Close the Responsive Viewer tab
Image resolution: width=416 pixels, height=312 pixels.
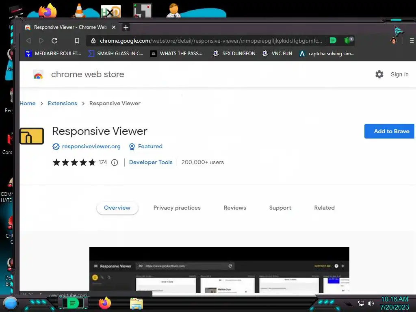pyautogui.click(x=114, y=27)
